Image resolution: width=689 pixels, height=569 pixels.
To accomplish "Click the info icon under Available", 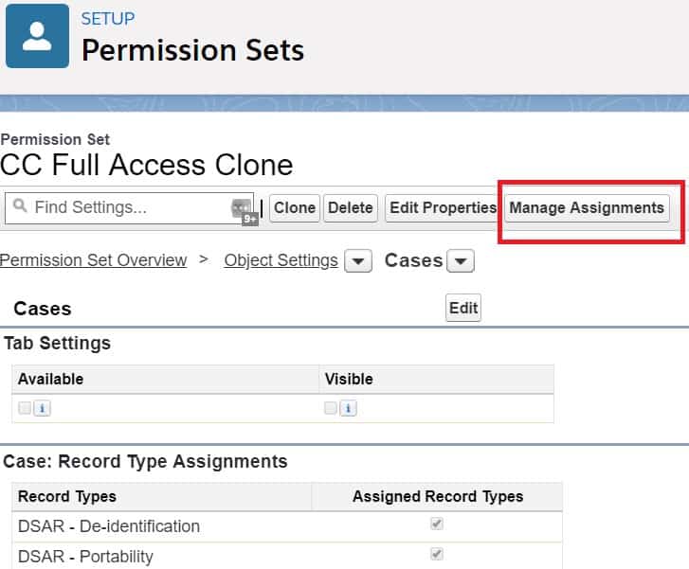I will [x=44, y=408].
